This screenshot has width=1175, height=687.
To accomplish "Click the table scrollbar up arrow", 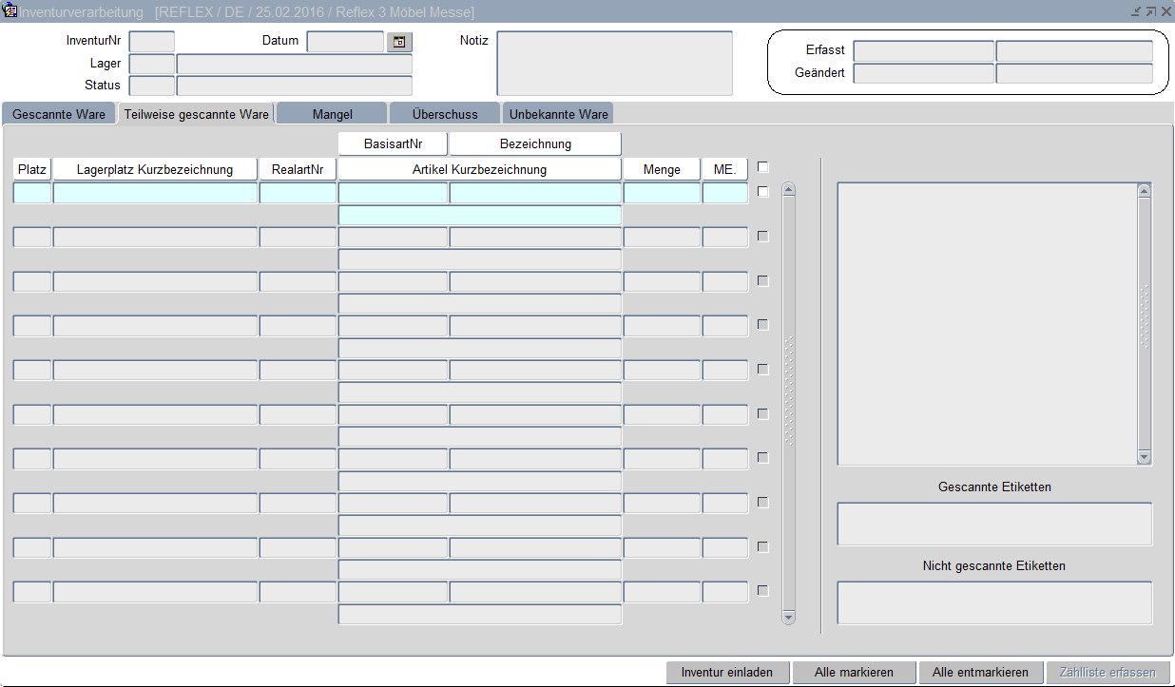I will click(788, 190).
